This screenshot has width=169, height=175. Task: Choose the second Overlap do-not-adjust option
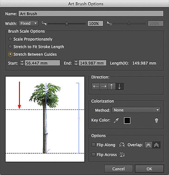156,145
